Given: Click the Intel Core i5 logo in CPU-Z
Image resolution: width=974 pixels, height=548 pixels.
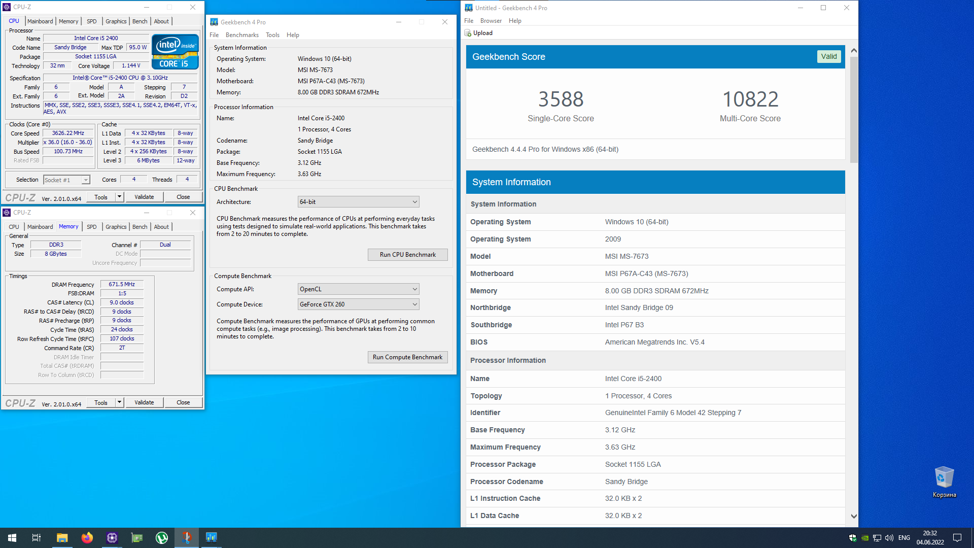Looking at the screenshot, I should tap(175, 52).
